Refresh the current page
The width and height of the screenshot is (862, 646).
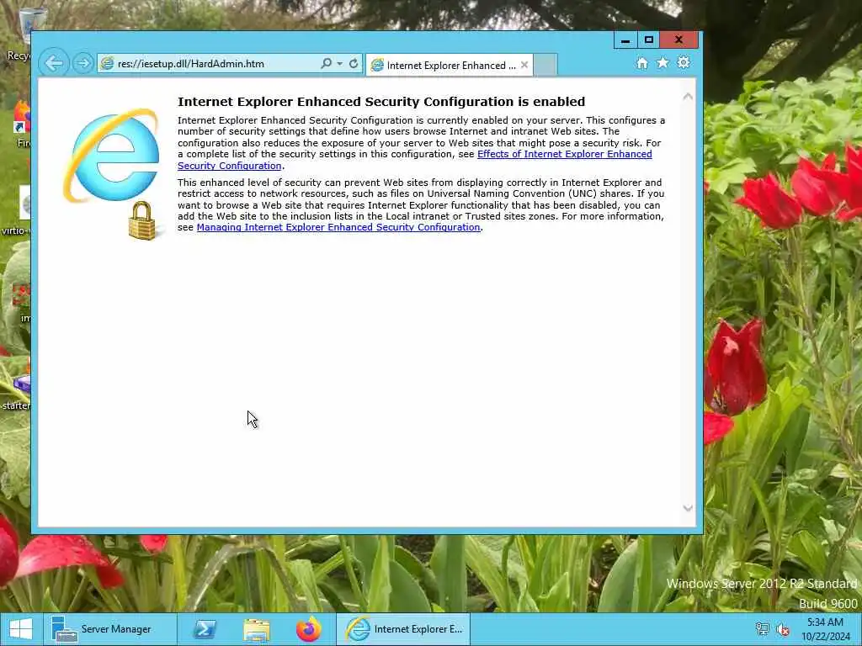pos(354,63)
